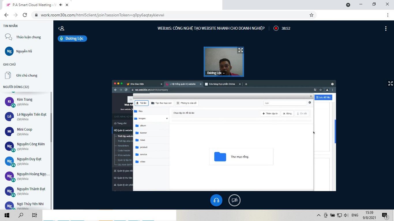Image resolution: width=394 pixels, height=221 pixels.
Task: Mute the P.A Smart Cloud Meeting tab
Action: (x=61, y=5)
